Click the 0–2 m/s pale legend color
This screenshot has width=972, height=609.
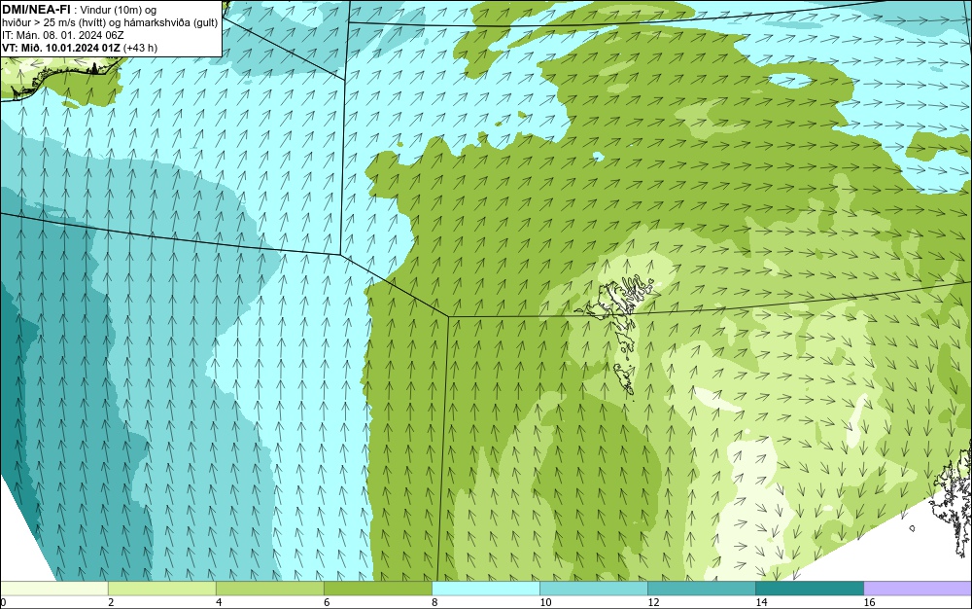[53, 588]
